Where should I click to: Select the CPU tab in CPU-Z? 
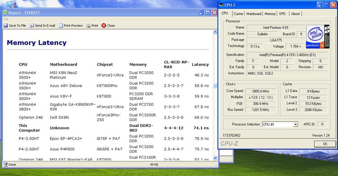pyautogui.click(x=225, y=13)
